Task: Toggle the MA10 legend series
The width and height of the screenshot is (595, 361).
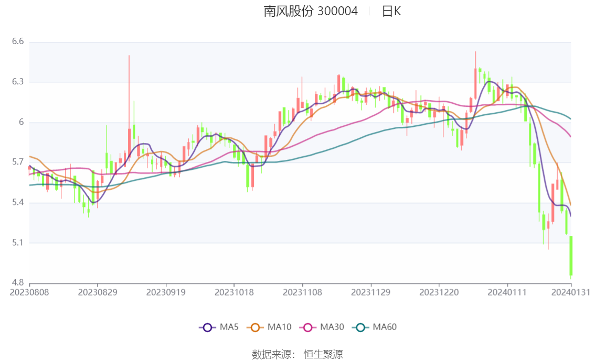Action: coord(269,327)
